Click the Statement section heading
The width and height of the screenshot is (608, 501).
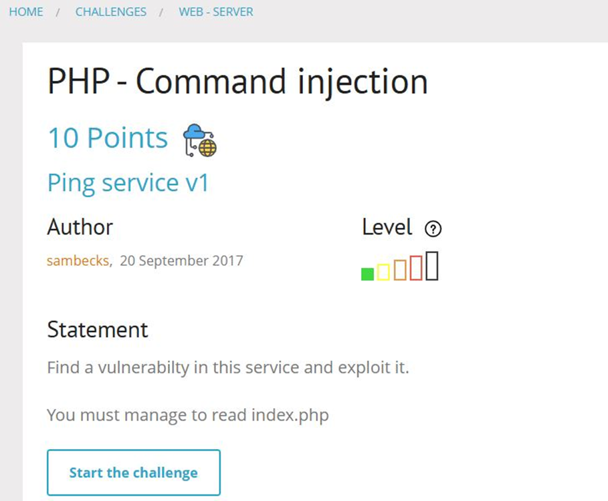(98, 329)
